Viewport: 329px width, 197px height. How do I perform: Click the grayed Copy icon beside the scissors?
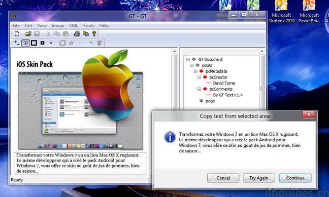point(57,34)
